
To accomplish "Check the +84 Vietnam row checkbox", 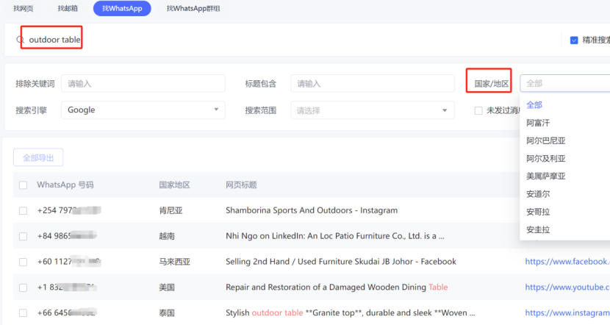I will (x=24, y=237).
